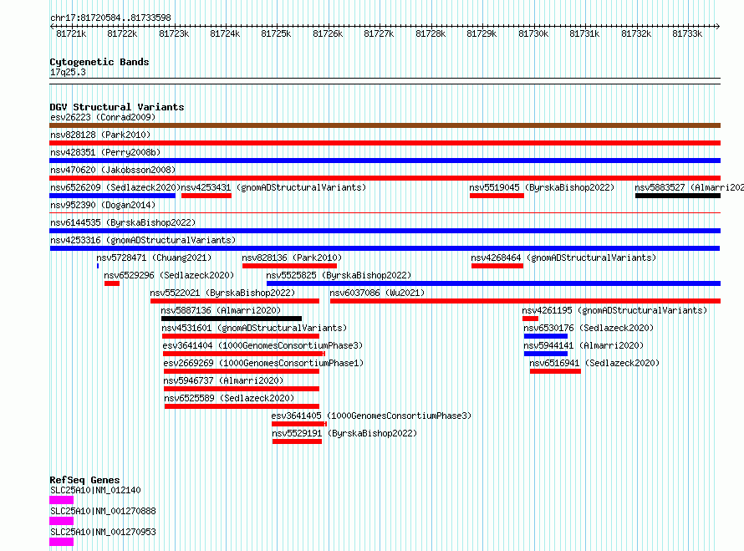Click the 81731k ruler label
The width and height of the screenshot is (744, 551).
tap(584, 33)
